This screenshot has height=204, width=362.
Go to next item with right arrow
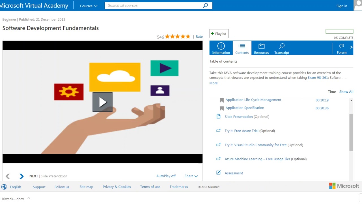click(21, 176)
